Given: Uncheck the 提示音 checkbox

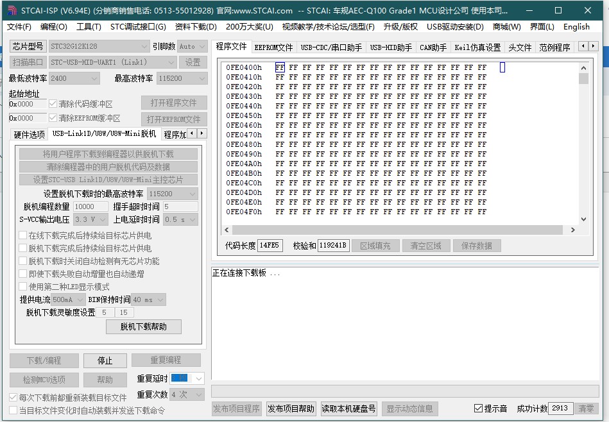Looking at the screenshot, I should [479, 409].
